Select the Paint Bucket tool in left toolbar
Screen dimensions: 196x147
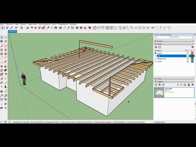point(2,41)
